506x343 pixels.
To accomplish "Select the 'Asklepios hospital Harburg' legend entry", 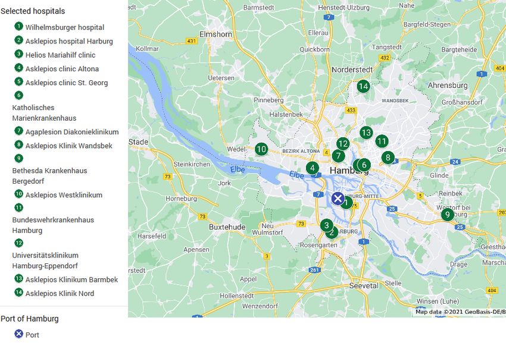I will 69,41.
